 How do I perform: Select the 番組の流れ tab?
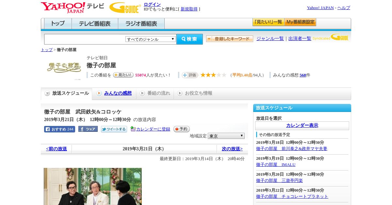click(x=155, y=93)
